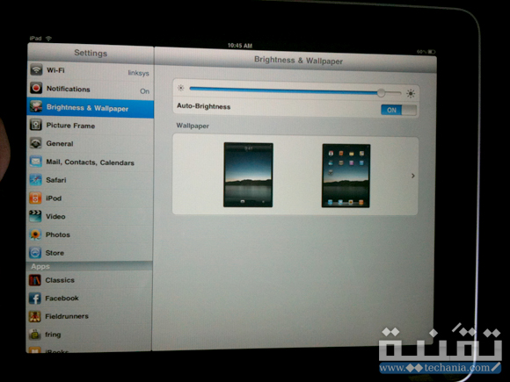The image size is (510, 382).
Task: Tap the fring label text
Action: click(x=53, y=335)
